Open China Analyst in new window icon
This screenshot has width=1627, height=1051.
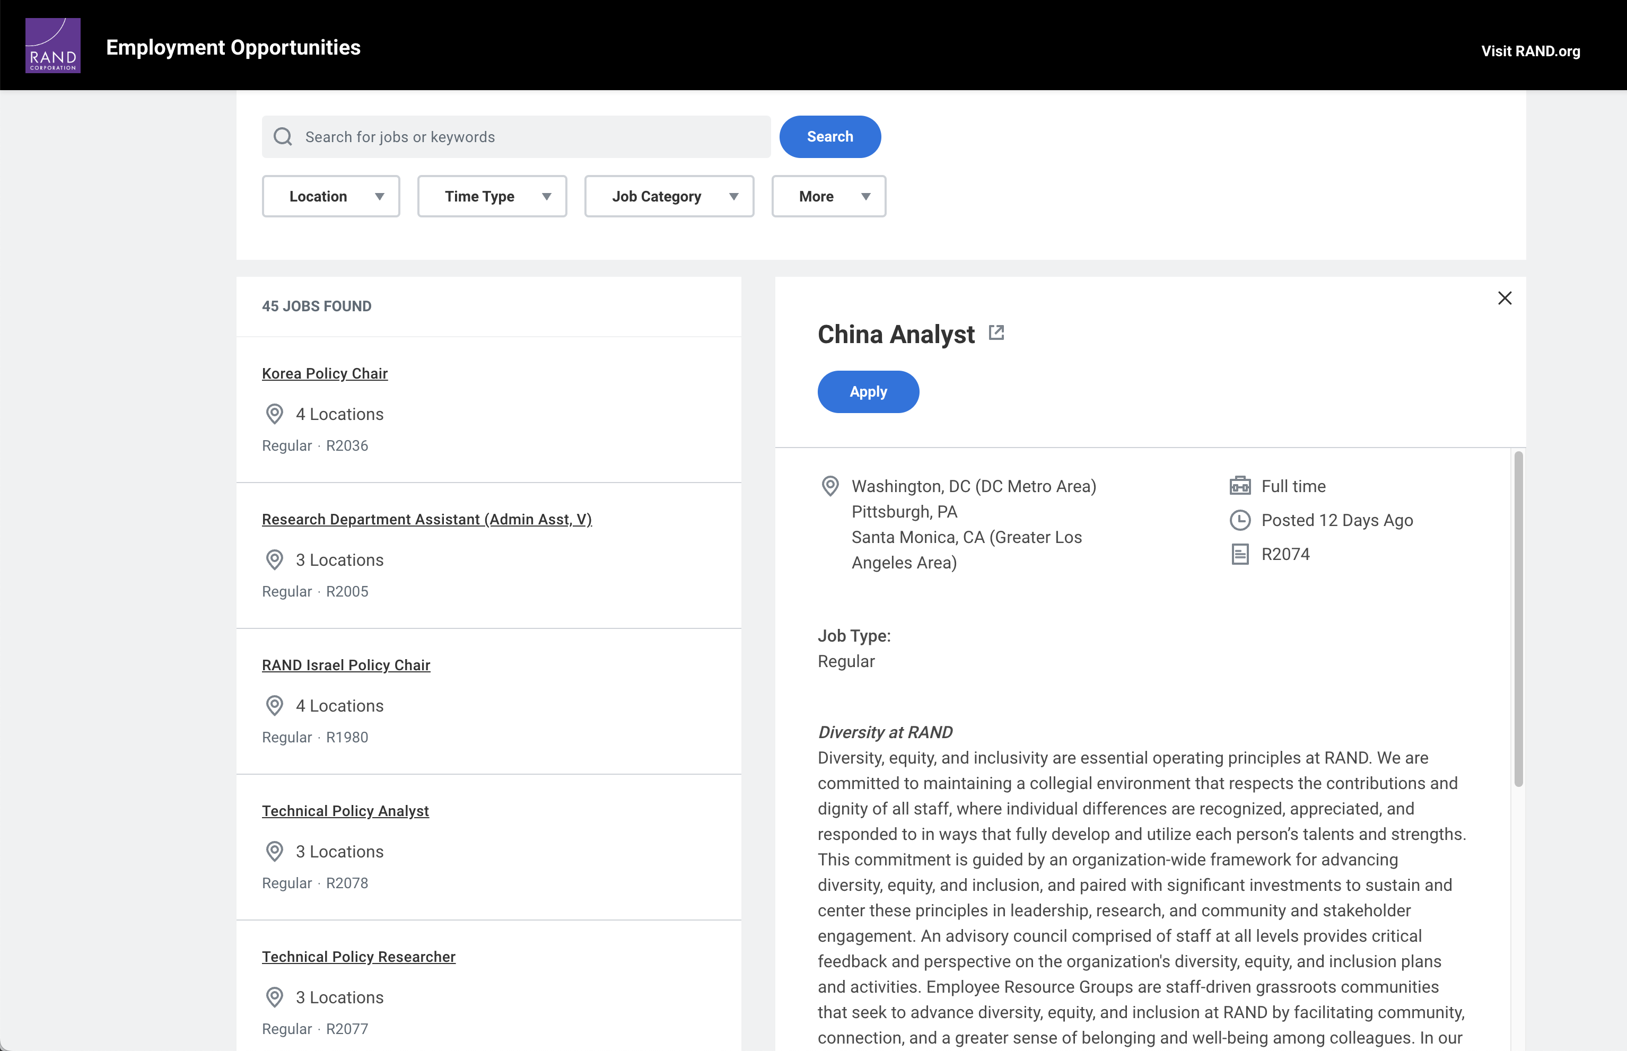pyautogui.click(x=996, y=332)
